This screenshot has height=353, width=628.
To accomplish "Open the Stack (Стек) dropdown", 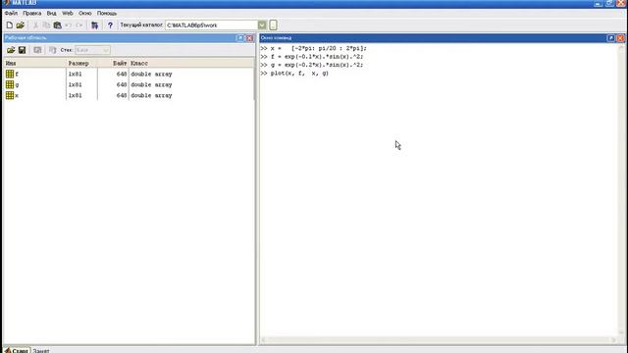I will (92, 50).
